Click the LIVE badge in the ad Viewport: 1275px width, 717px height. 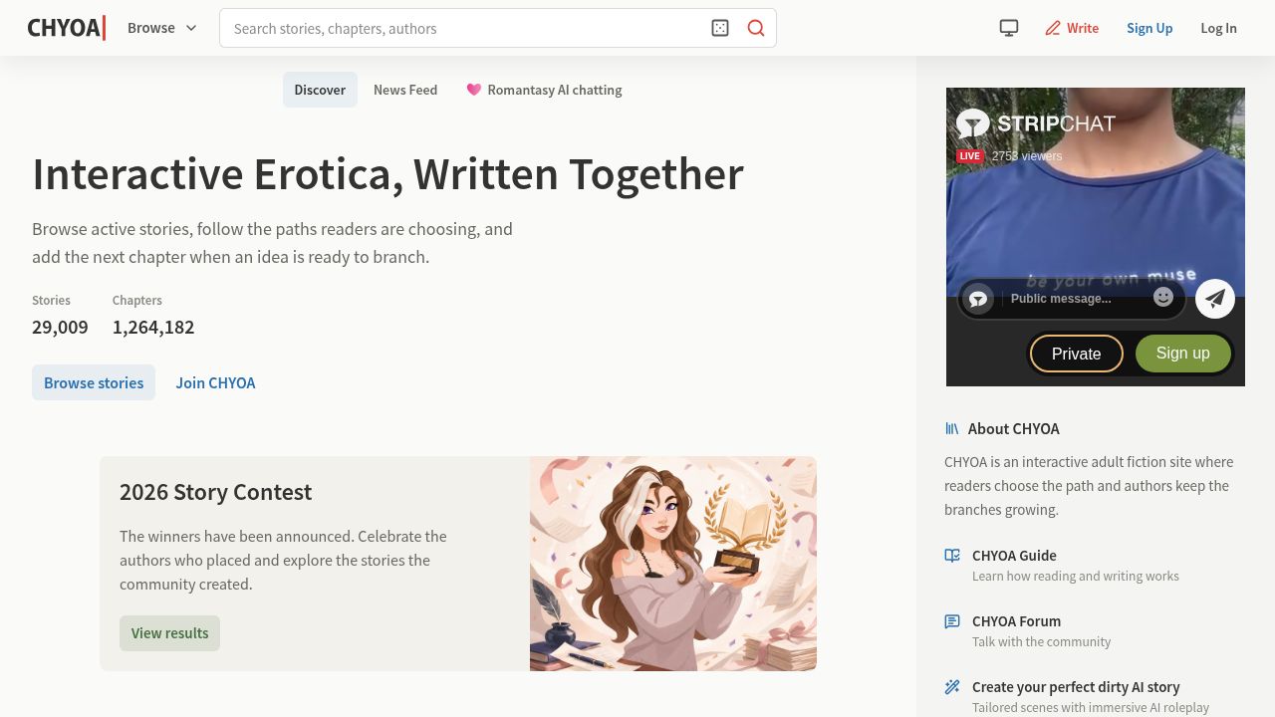tap(970, 156)
